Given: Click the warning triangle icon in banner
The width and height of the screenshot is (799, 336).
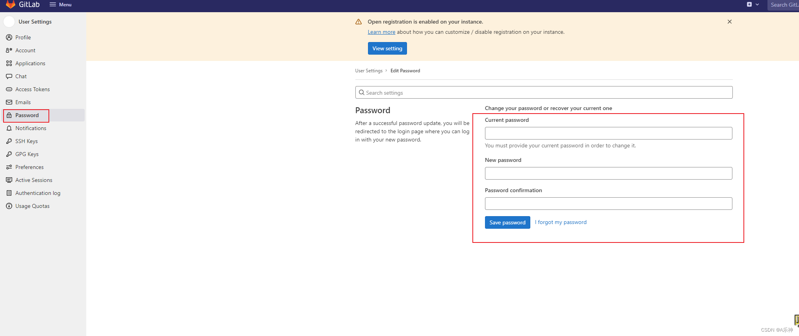Looking at the screenshot, I should click(x=359, y=22).
